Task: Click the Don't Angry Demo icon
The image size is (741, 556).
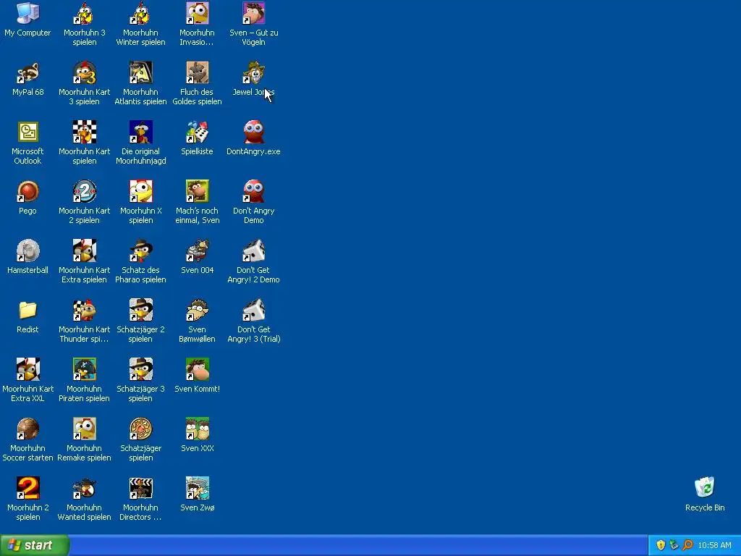Action: (254, 191)
